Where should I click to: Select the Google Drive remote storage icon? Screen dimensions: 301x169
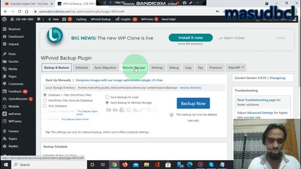(122, 110)
